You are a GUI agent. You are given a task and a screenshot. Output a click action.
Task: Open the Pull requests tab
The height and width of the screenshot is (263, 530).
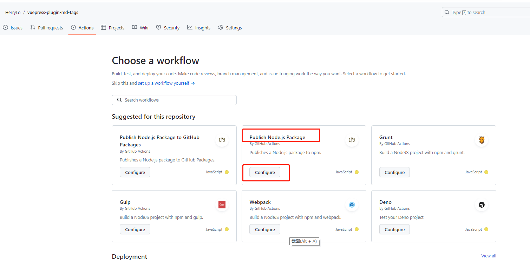click(x=47, y=28)
